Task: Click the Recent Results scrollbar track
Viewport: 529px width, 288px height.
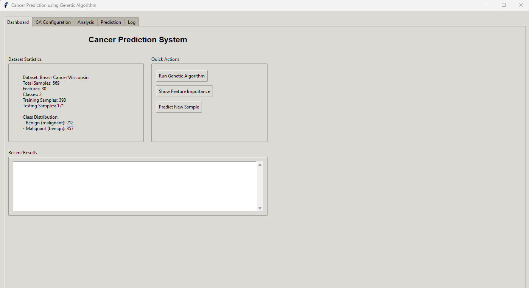Action: [260, 186]
